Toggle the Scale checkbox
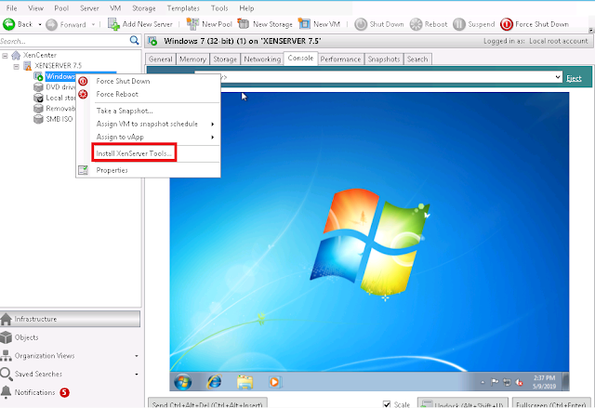This screenshot has height=408, width=595. [387, 404]
